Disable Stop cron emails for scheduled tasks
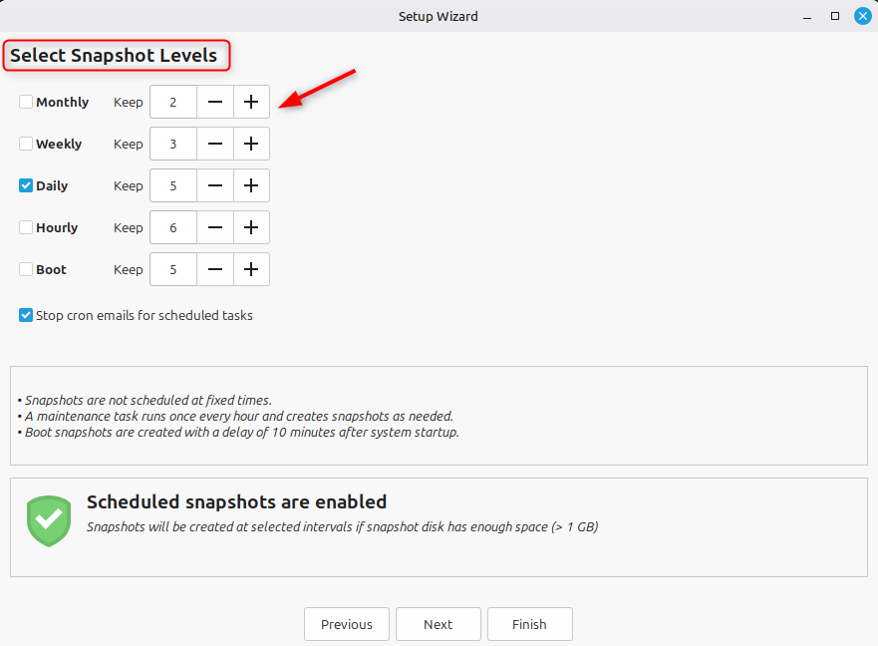The image size is (878, 646). click(x=26, y=315)
